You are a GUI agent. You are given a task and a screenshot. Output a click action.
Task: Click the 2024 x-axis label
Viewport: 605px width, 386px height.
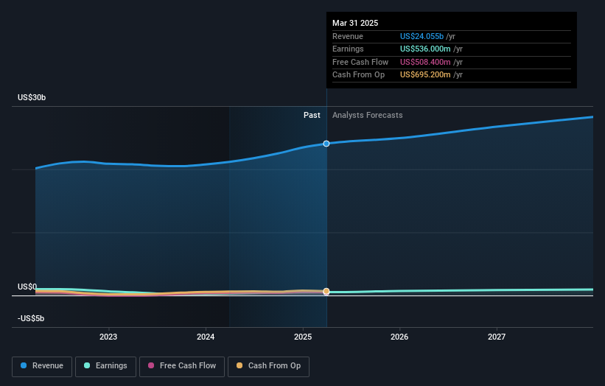206,337
